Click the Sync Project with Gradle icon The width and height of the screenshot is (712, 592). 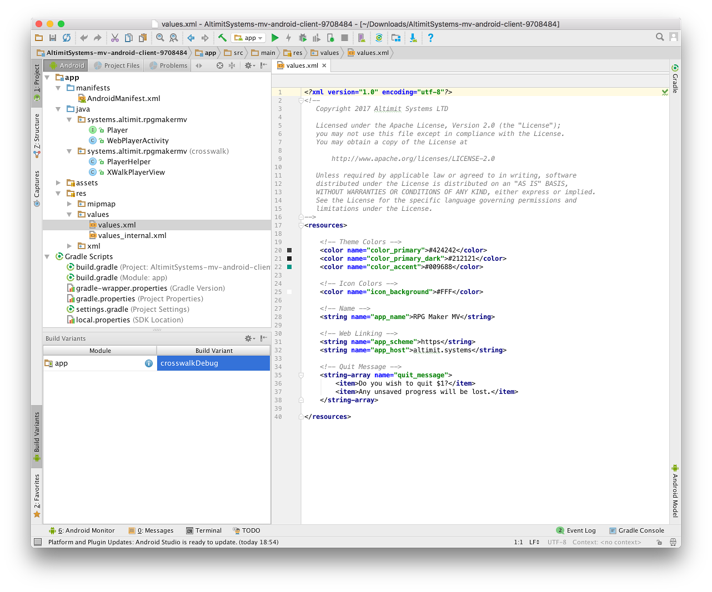[x=379, y=38]
